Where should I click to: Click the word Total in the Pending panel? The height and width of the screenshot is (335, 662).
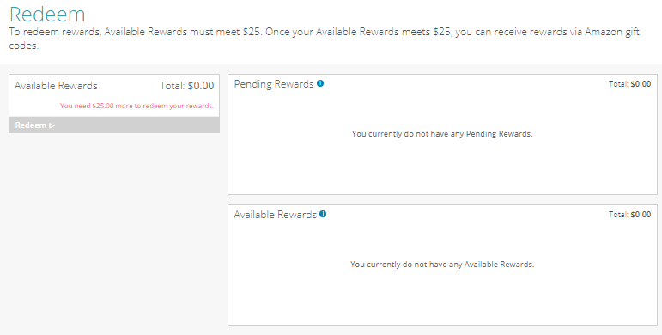pos(618,84)
